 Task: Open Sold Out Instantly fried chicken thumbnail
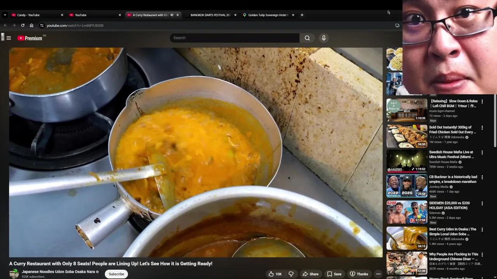tap(407, 136)
